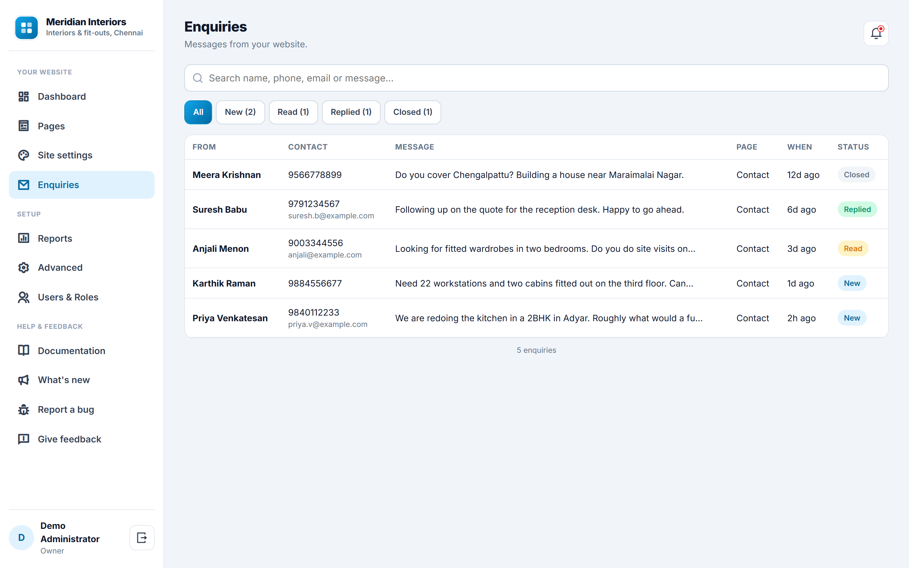
Task: Open Users & Roles page
Action: click(82, 297)
